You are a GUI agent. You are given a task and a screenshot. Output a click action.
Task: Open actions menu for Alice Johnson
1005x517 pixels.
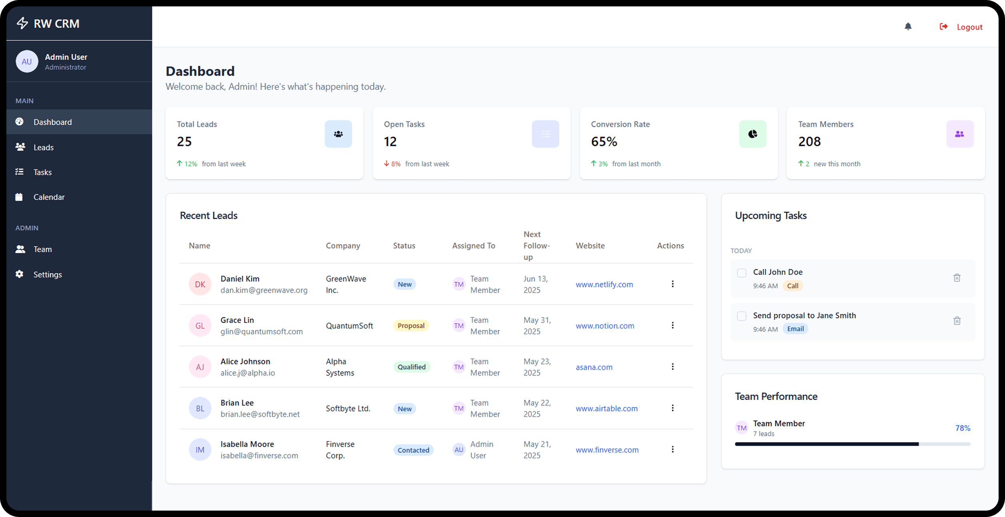(x=673, y=367)
